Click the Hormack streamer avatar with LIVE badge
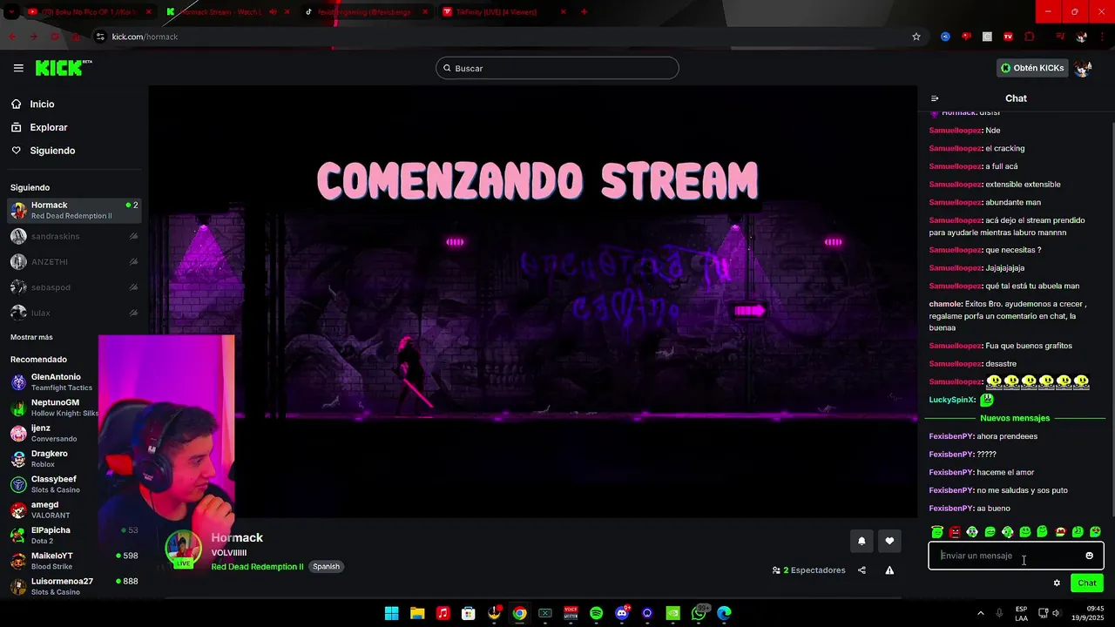 (183, 549)
